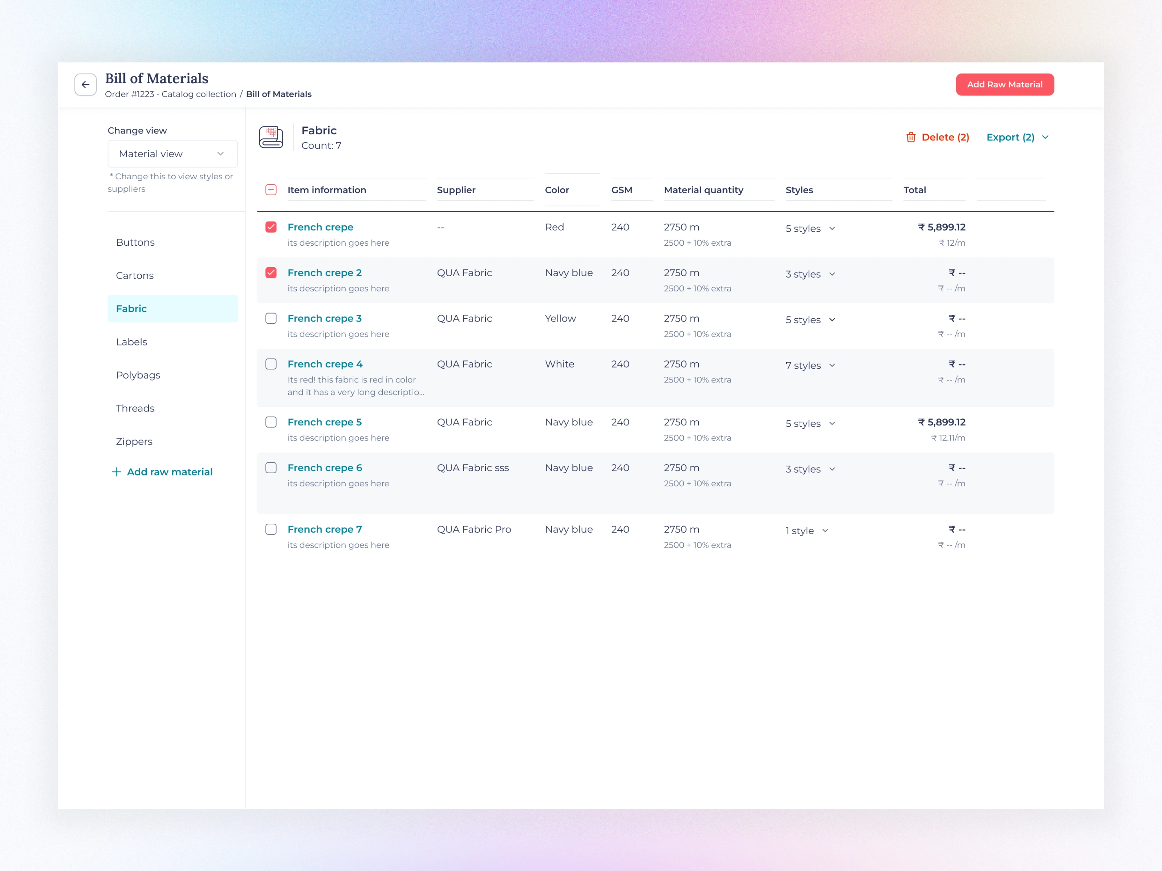Uncheck the French crepe 2 checkbox
The image size is (1162, 871).
pos(271,273)
